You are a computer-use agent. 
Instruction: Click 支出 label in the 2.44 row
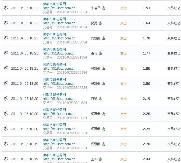(123, 159)
